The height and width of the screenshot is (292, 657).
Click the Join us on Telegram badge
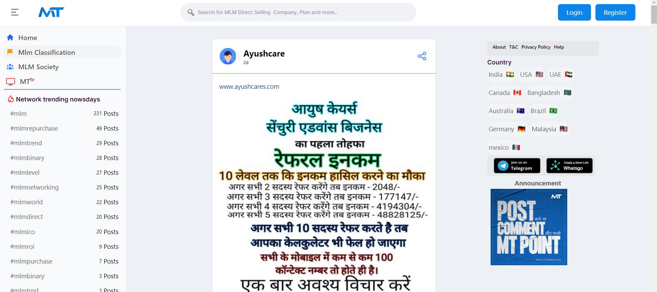[x=517, y=166]
